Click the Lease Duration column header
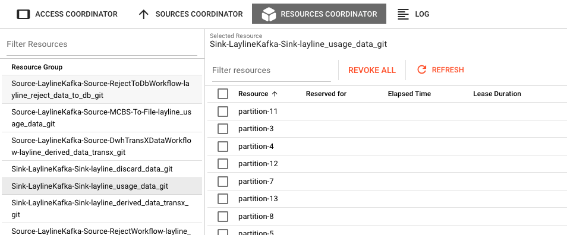This screenshot has height=235, width=567. (x=497, y=94)
